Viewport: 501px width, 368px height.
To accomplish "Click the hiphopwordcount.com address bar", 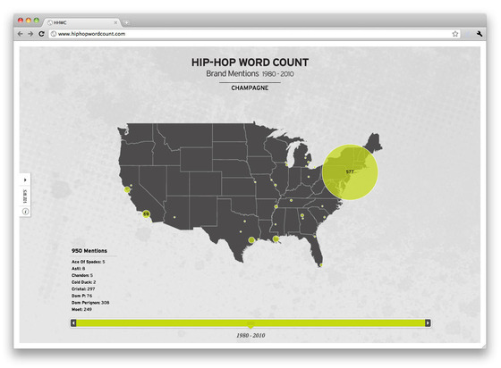I will coord(254,34).
